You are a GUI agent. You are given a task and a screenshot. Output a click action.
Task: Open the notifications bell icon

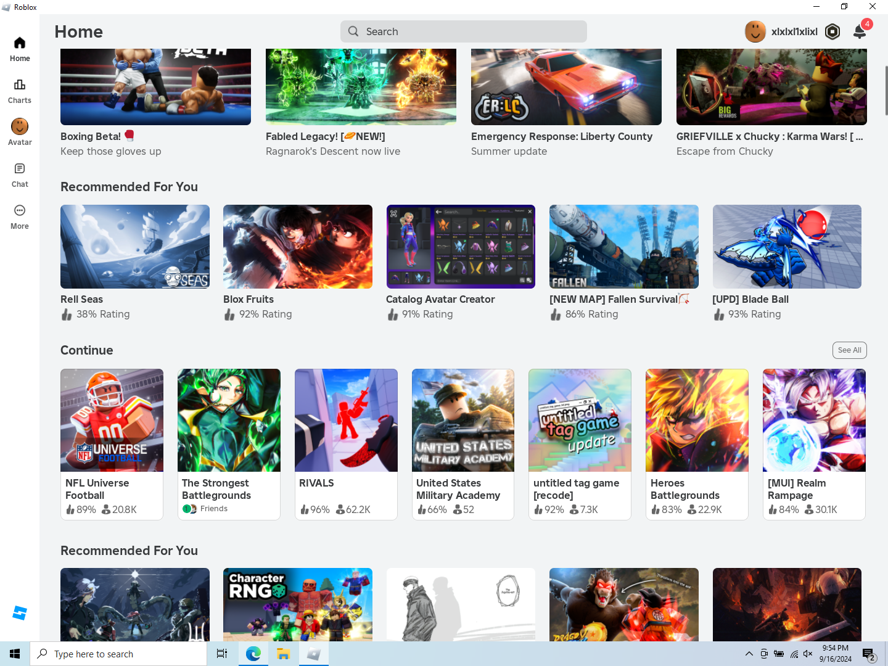860,31
